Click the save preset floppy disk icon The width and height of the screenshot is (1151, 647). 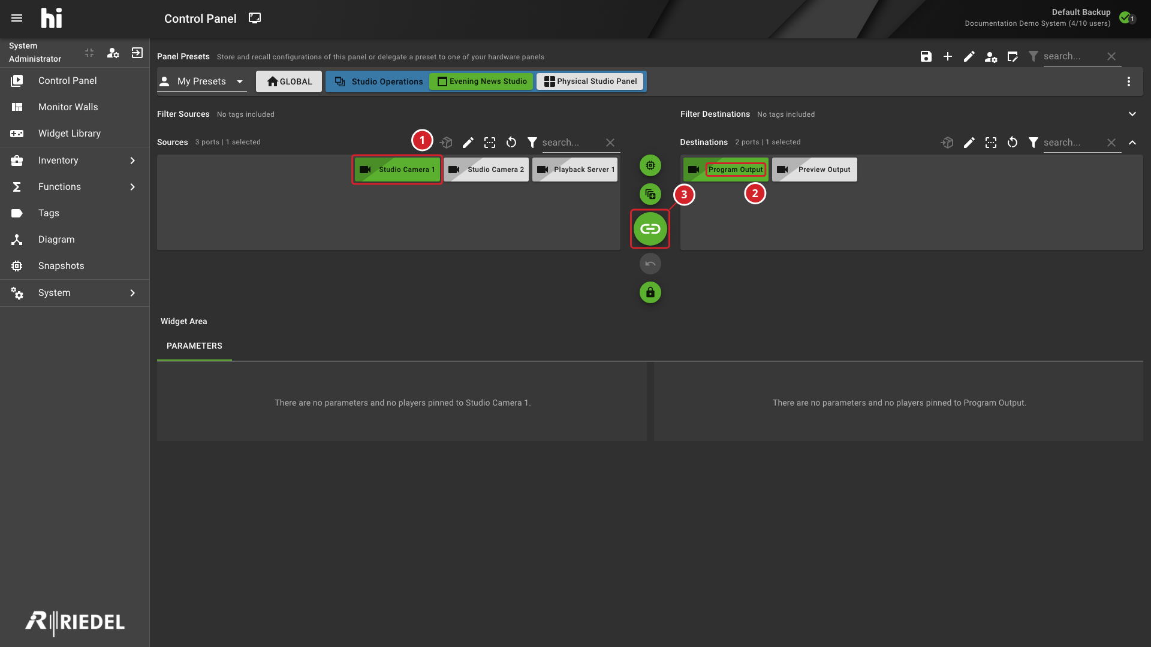(x=926, y=56)
